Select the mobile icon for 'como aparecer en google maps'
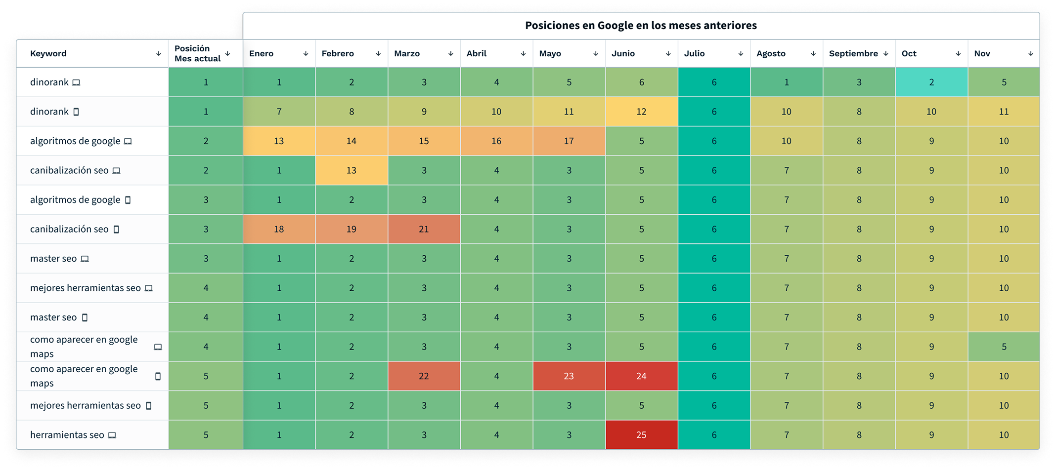1056x470 pixels. tap(159, 376)
